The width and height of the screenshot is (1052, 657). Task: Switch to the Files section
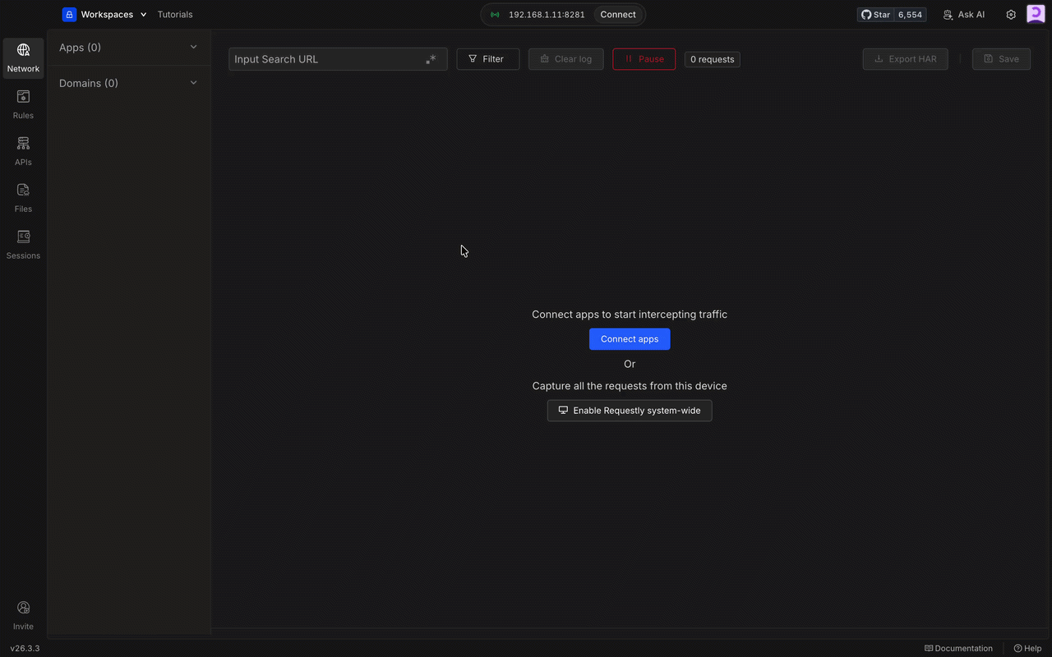[23, 199]
